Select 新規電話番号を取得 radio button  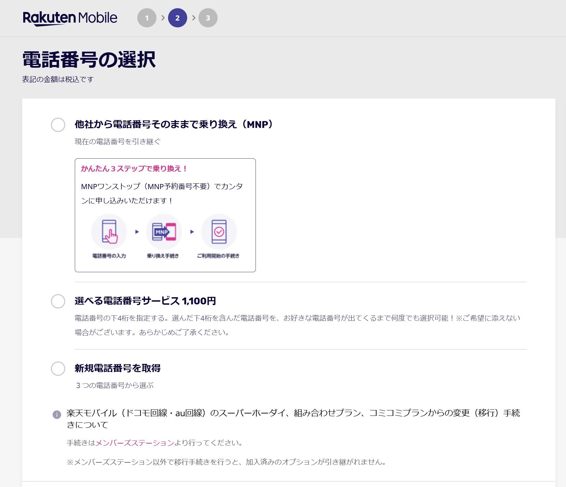click(58, 369)
